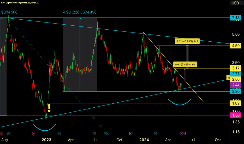Image resolution: width=244 pixels, height=144 pixels.
Task: Click the 5.50 price scale value
Action: 236,34
